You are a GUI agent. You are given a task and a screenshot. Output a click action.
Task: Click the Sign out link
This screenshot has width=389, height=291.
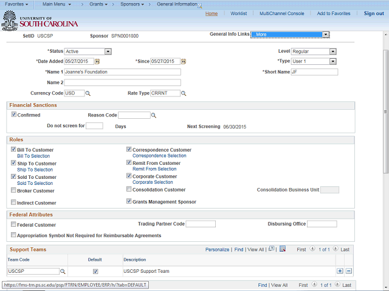(373, 13)
